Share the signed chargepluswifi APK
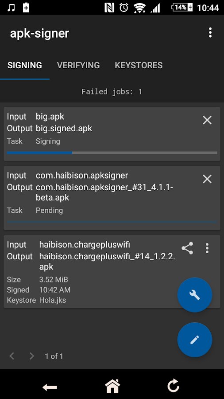 coord(187,248)
